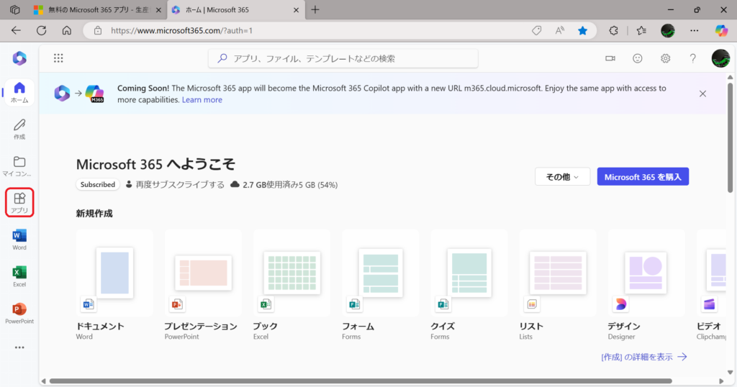Open the Copilot icon in browser toolbar
This screenshot has height=387, width=737.
(x=721, y=30)
